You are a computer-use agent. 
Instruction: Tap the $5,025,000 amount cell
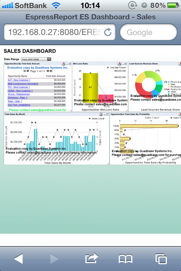pyautogui.click(x=60, y=80)
